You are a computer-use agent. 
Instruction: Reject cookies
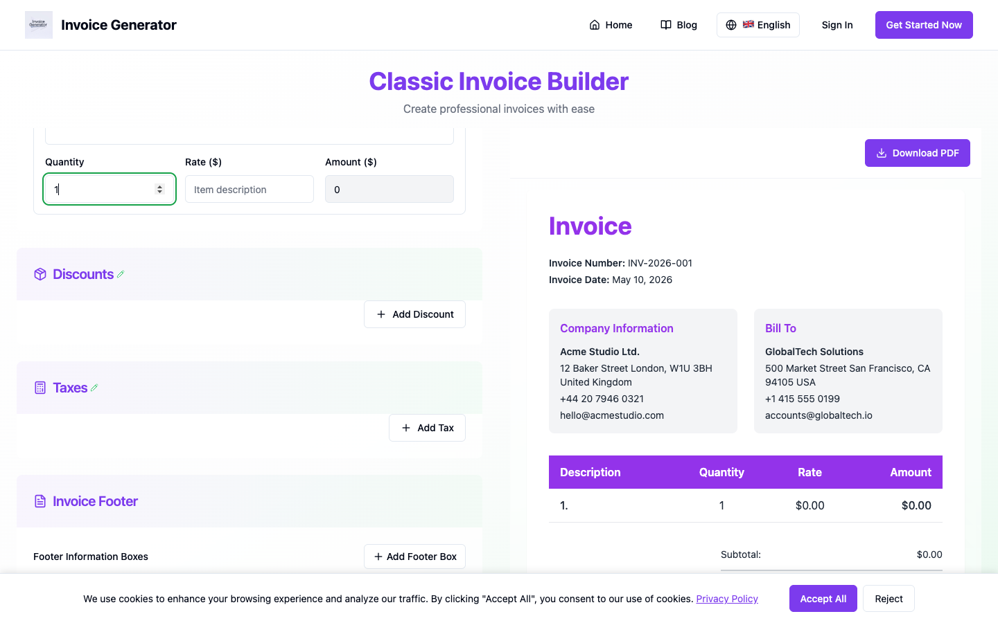click(x=888, y=599)
